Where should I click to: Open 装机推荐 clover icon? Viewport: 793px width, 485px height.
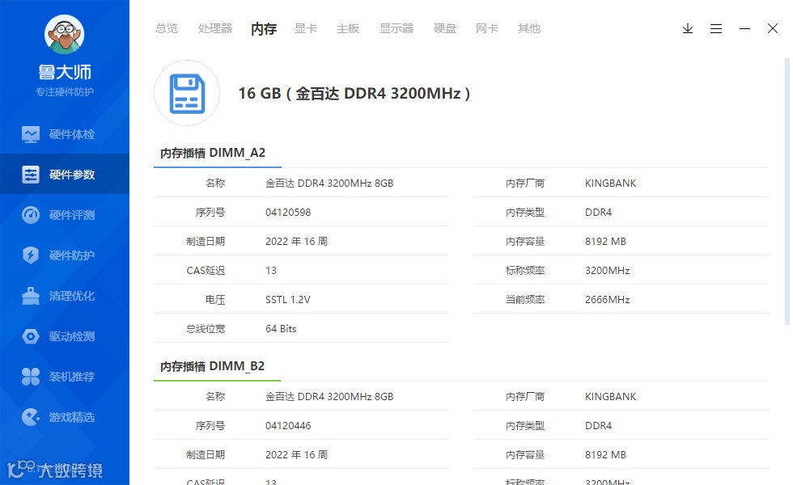pyautogui.click(x=31, y=377)
